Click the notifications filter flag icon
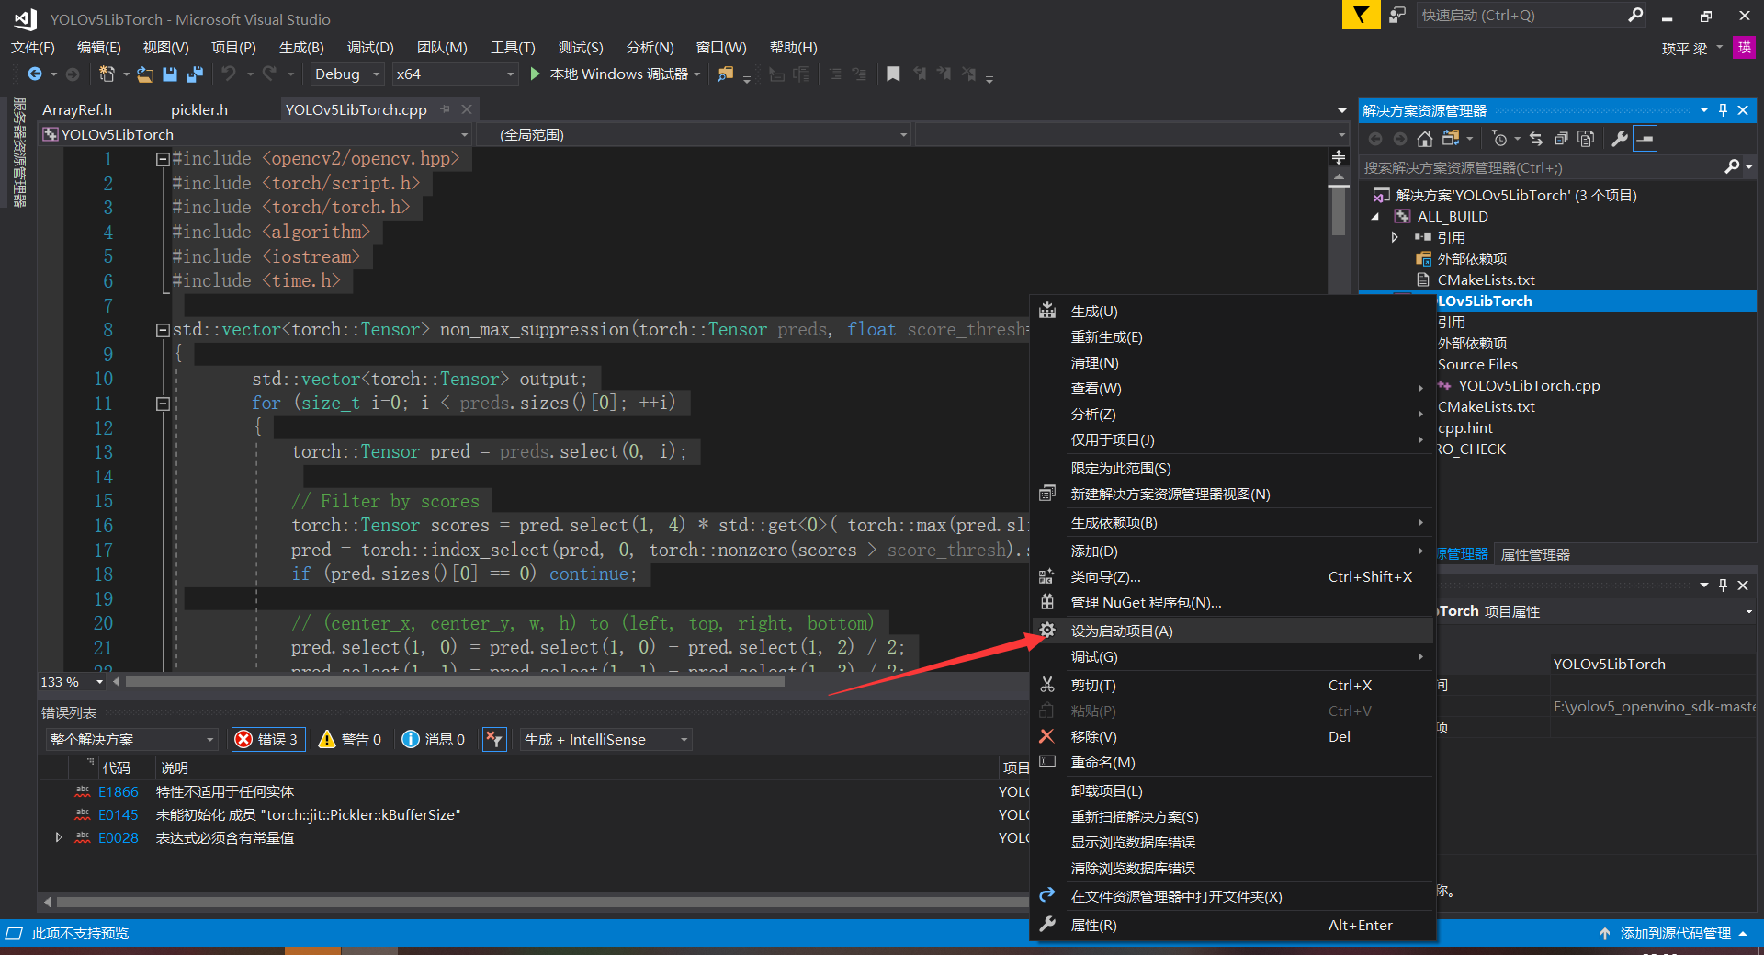The image size is (1764, 955). pyautogui.click(x=1361, y=15)
